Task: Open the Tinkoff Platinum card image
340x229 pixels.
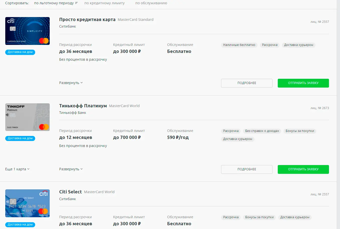Action: (x=27, y=117)
